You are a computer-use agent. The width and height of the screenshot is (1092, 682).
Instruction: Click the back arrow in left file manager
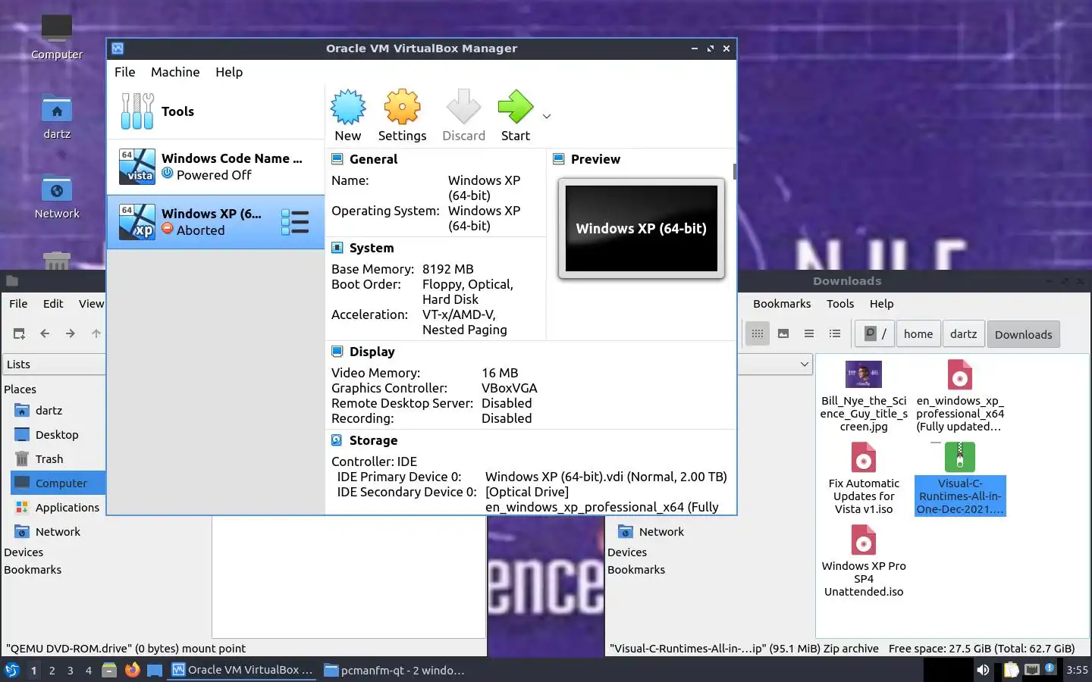pyautogui.click(x=45, y=333)
